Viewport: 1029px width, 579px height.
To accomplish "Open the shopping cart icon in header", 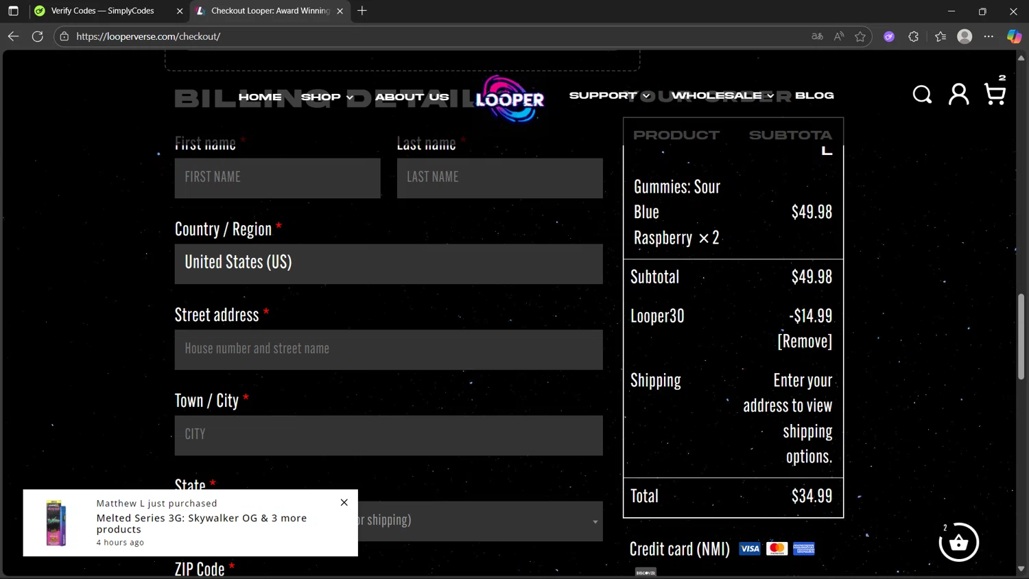I will point(995,93).
